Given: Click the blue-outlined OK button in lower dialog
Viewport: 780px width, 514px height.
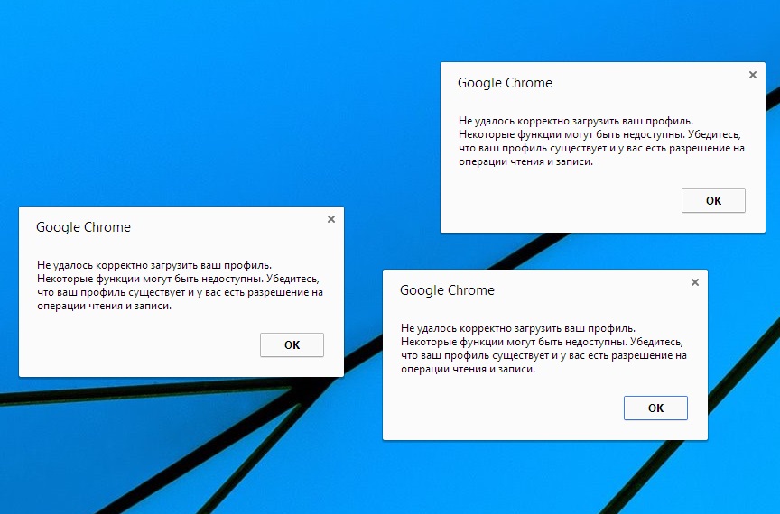Looking at the screenshot, I should [x=655, y=408].
